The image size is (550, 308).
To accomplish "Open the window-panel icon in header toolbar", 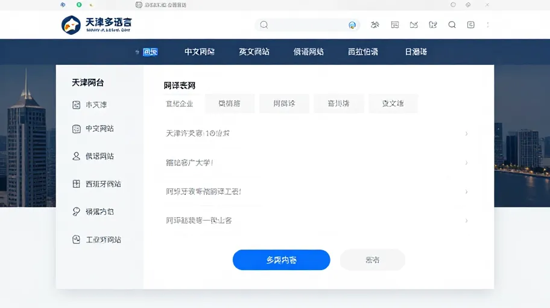I will 394,25.
